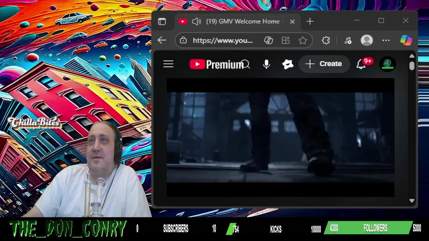Open a new browser tab

pos(310,21)
